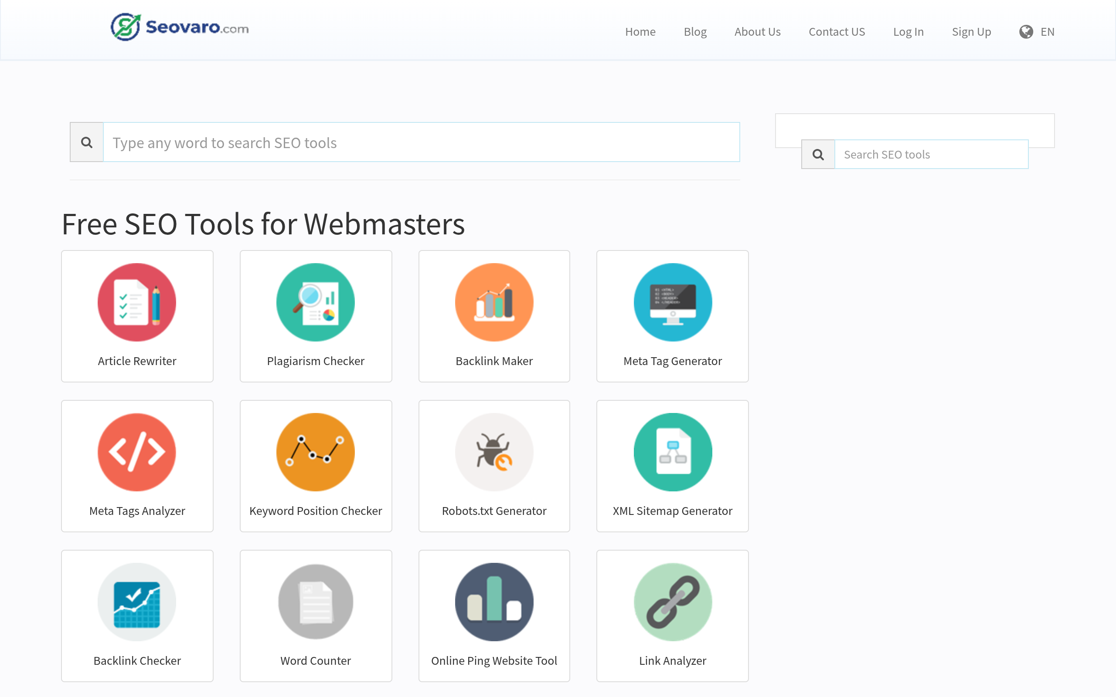Screen dimensions: 1116x697
Task: Open the Meta Tag Generator monitor icon
Action: click(673, 302)
